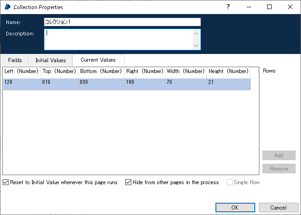Minimize the Collection Properties window
The height and width of the screenshot is (215, 301).
click(x=249, y=7)
